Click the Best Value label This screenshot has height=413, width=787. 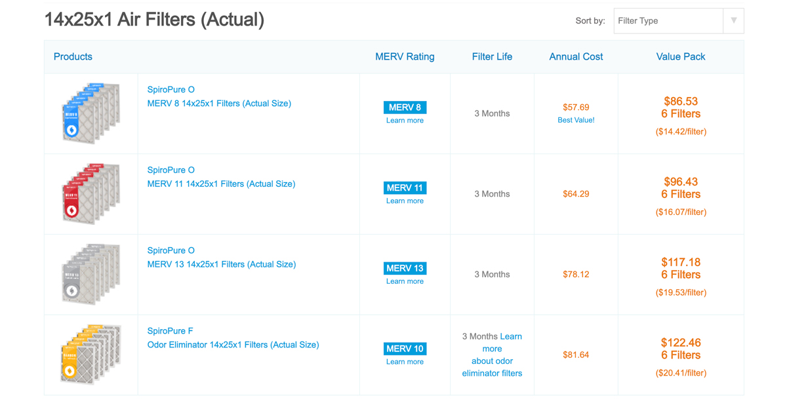tap(576, 120)
